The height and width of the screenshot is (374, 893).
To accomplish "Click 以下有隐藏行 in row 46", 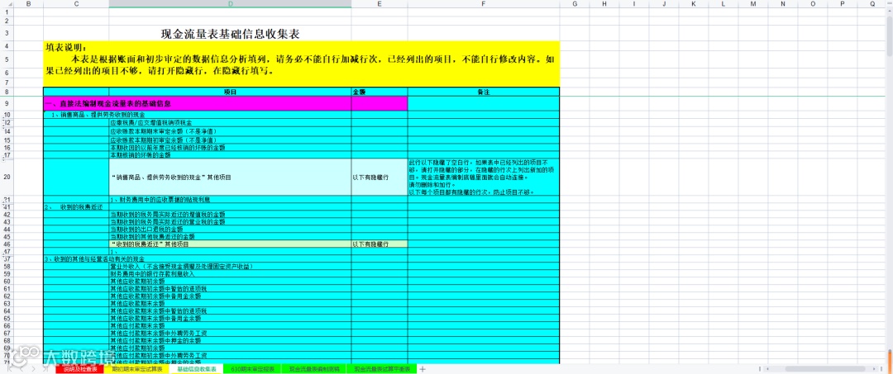I will pyautogui.click(x=380, y=244).
